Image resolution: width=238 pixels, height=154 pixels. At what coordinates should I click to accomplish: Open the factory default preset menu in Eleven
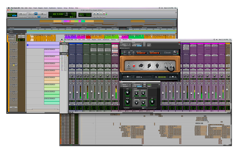coord(137,44)
